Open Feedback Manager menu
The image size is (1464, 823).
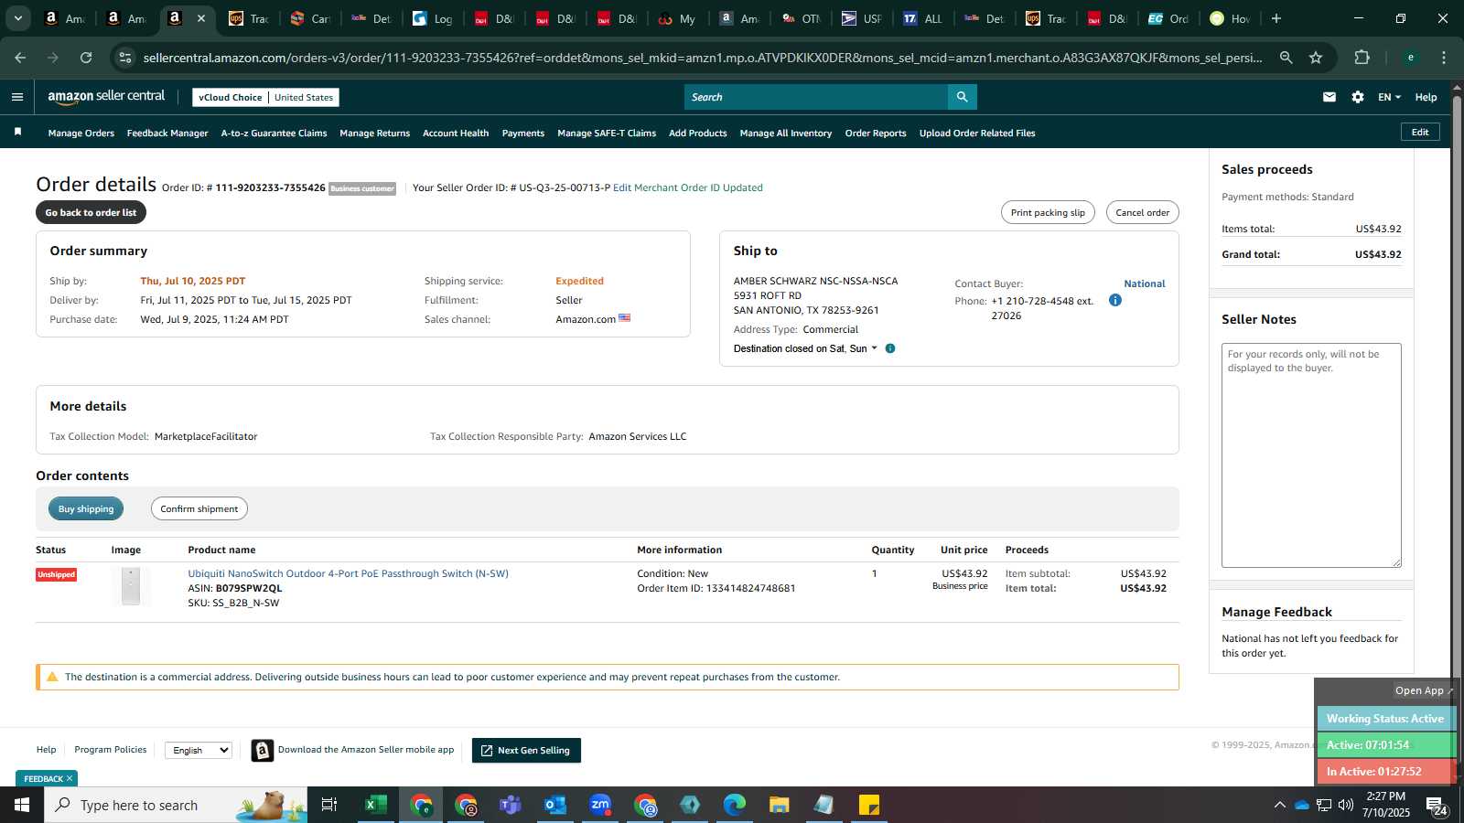(x=167, y=133)
